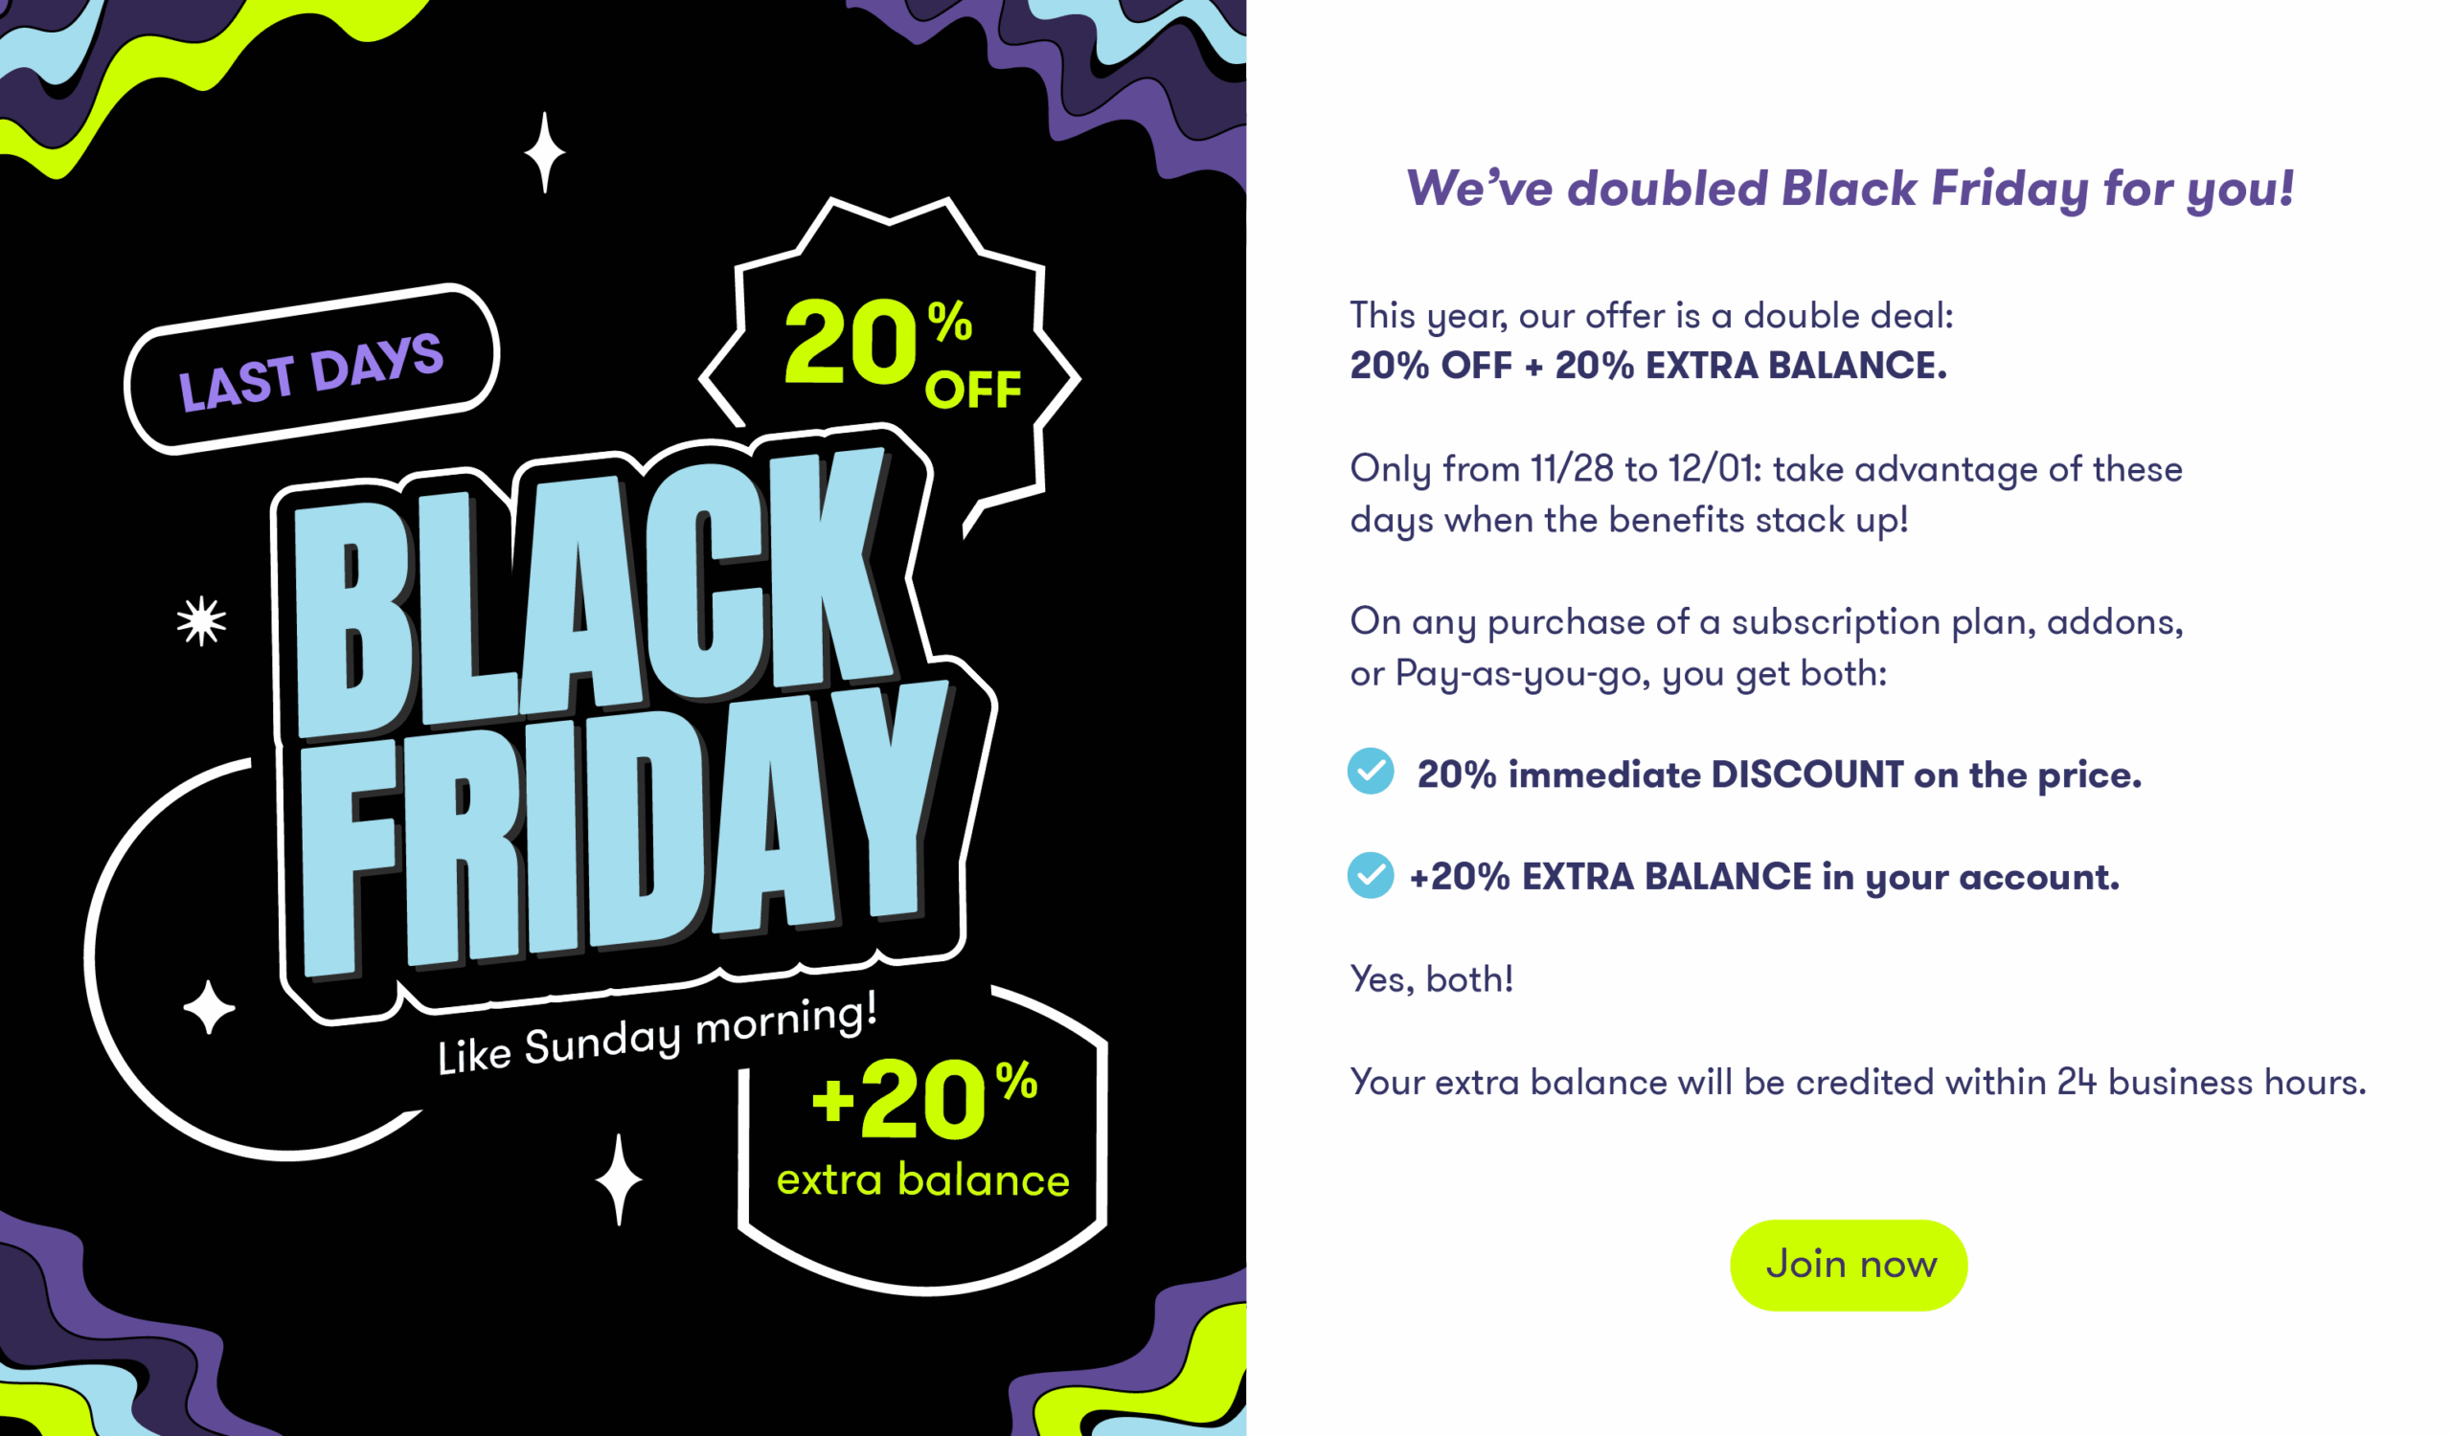Click checkmark icon beside immediate DISCOUNT line
The width and height of the screenshot is (2452, 1436).
point(1370,771)
